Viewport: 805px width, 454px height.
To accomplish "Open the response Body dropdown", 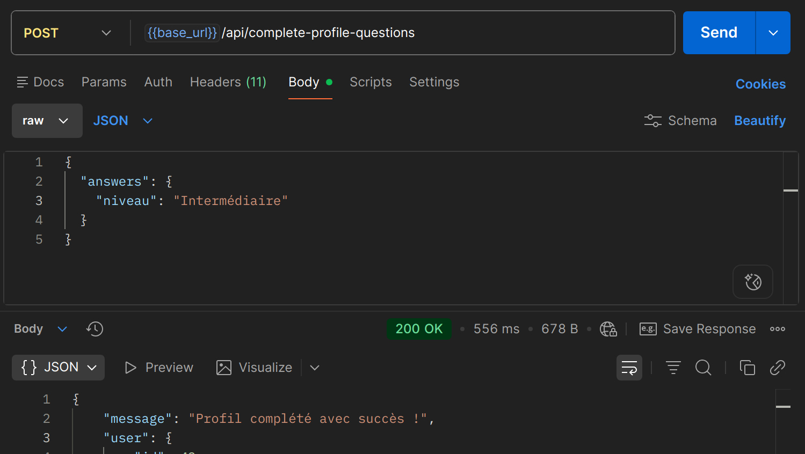I will pos(40,329).
